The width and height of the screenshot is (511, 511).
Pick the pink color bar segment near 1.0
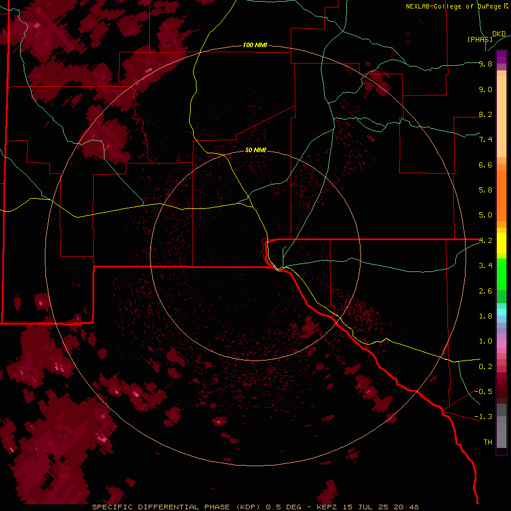[x=501, y=344]
